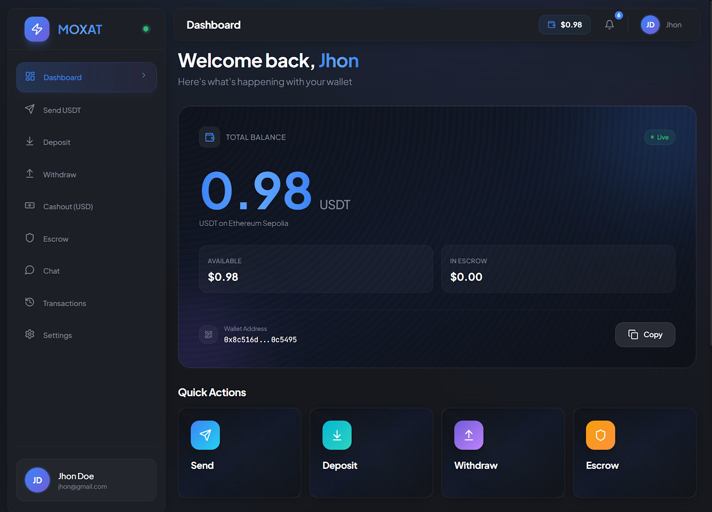
Task: Expand the Dashboard chevron arrow
Action: coord(144,75)
